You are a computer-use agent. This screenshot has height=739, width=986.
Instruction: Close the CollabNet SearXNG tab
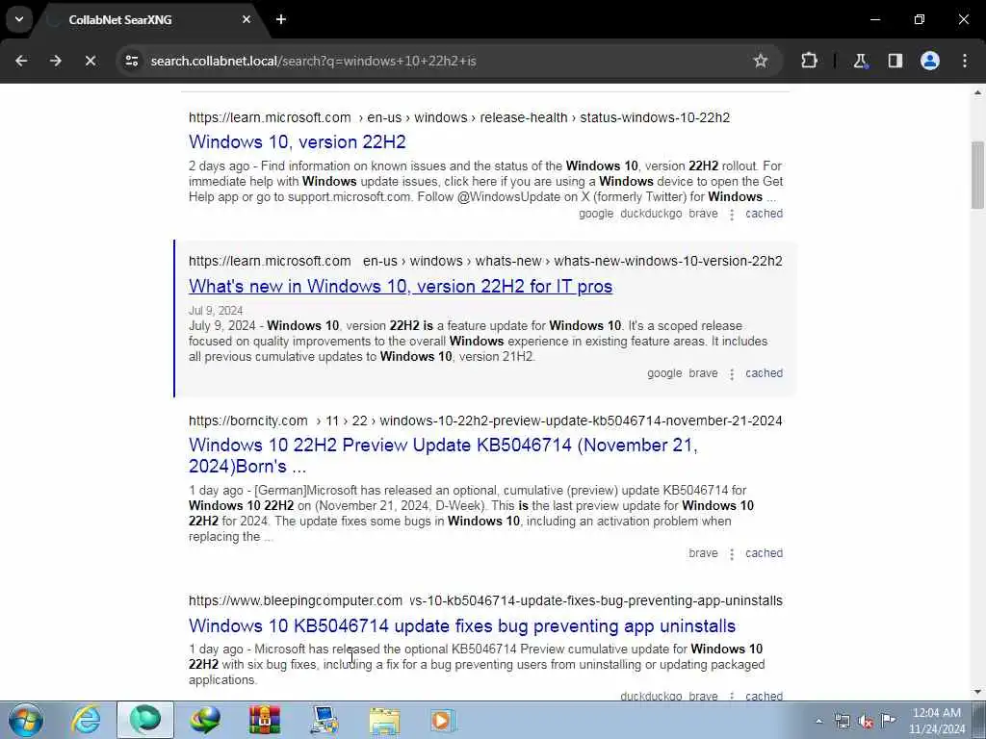[246, 19]
